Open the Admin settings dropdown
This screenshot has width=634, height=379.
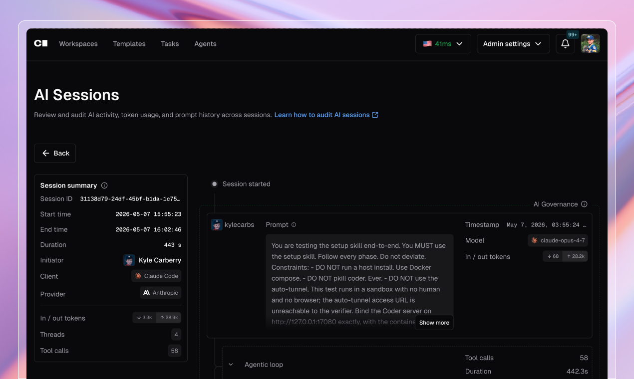513,44
